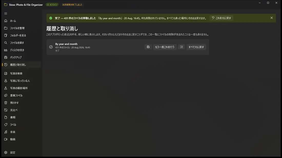Click the green success check icon in banner
282x158 pixels.
click(51, 18)
